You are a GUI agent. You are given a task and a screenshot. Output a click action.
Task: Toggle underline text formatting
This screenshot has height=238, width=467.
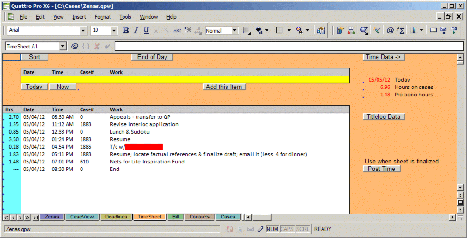coord(146,31)
